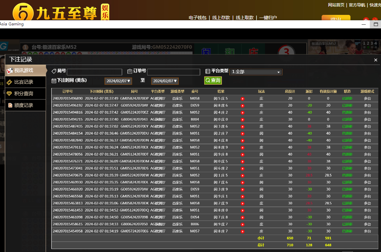Click the clipboard icon next to 订单号

(130, 71)
